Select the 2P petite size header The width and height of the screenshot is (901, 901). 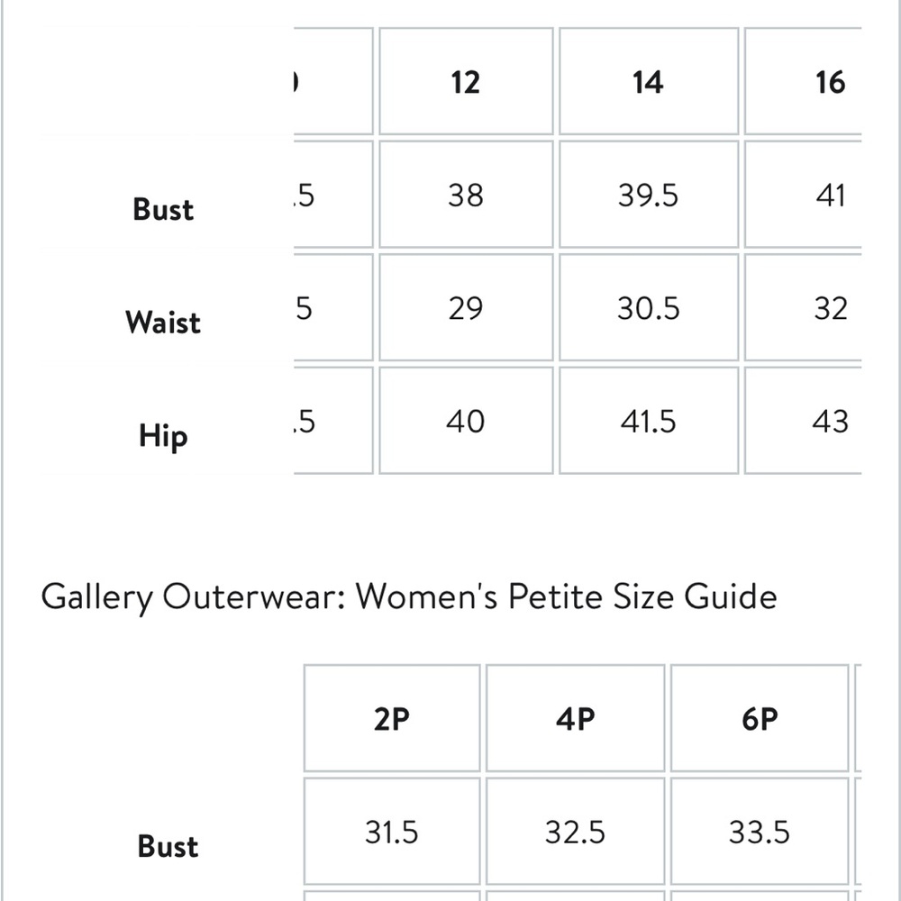pyautogui.click(x=391, y=718)
